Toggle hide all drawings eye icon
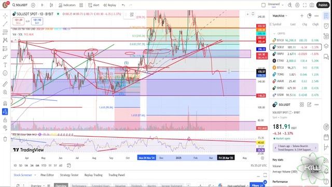Image resolution: width=332 pixels, height=187 pixels. (x=5, y=128)
